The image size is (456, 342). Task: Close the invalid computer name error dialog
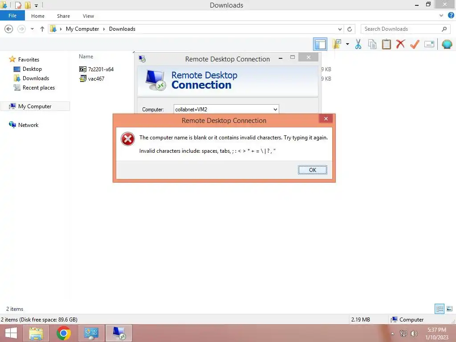coord(326,118)
